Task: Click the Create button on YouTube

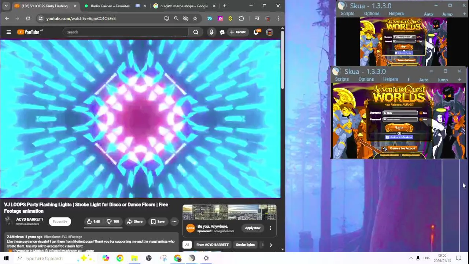Action: click(237, 32)
